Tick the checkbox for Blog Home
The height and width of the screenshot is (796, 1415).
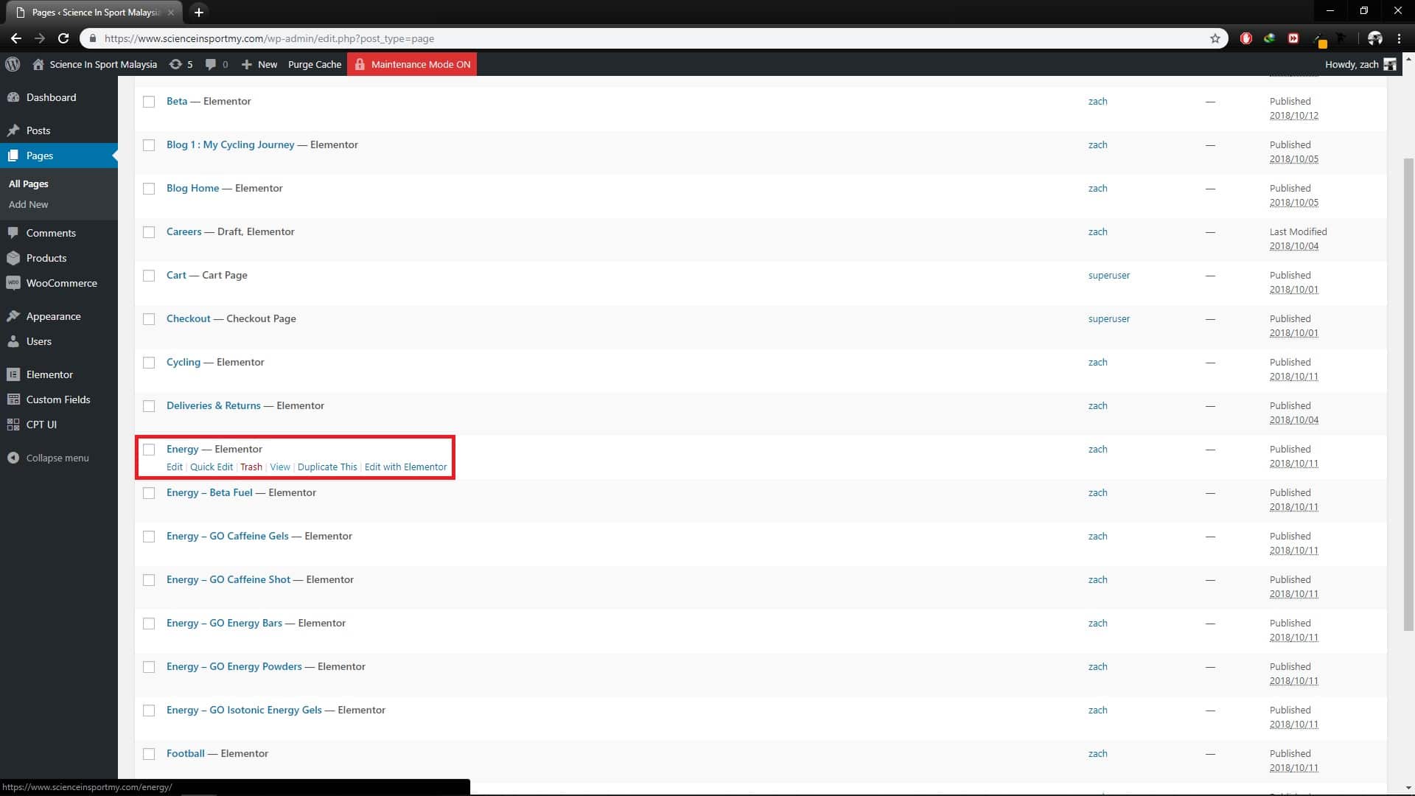149,189
